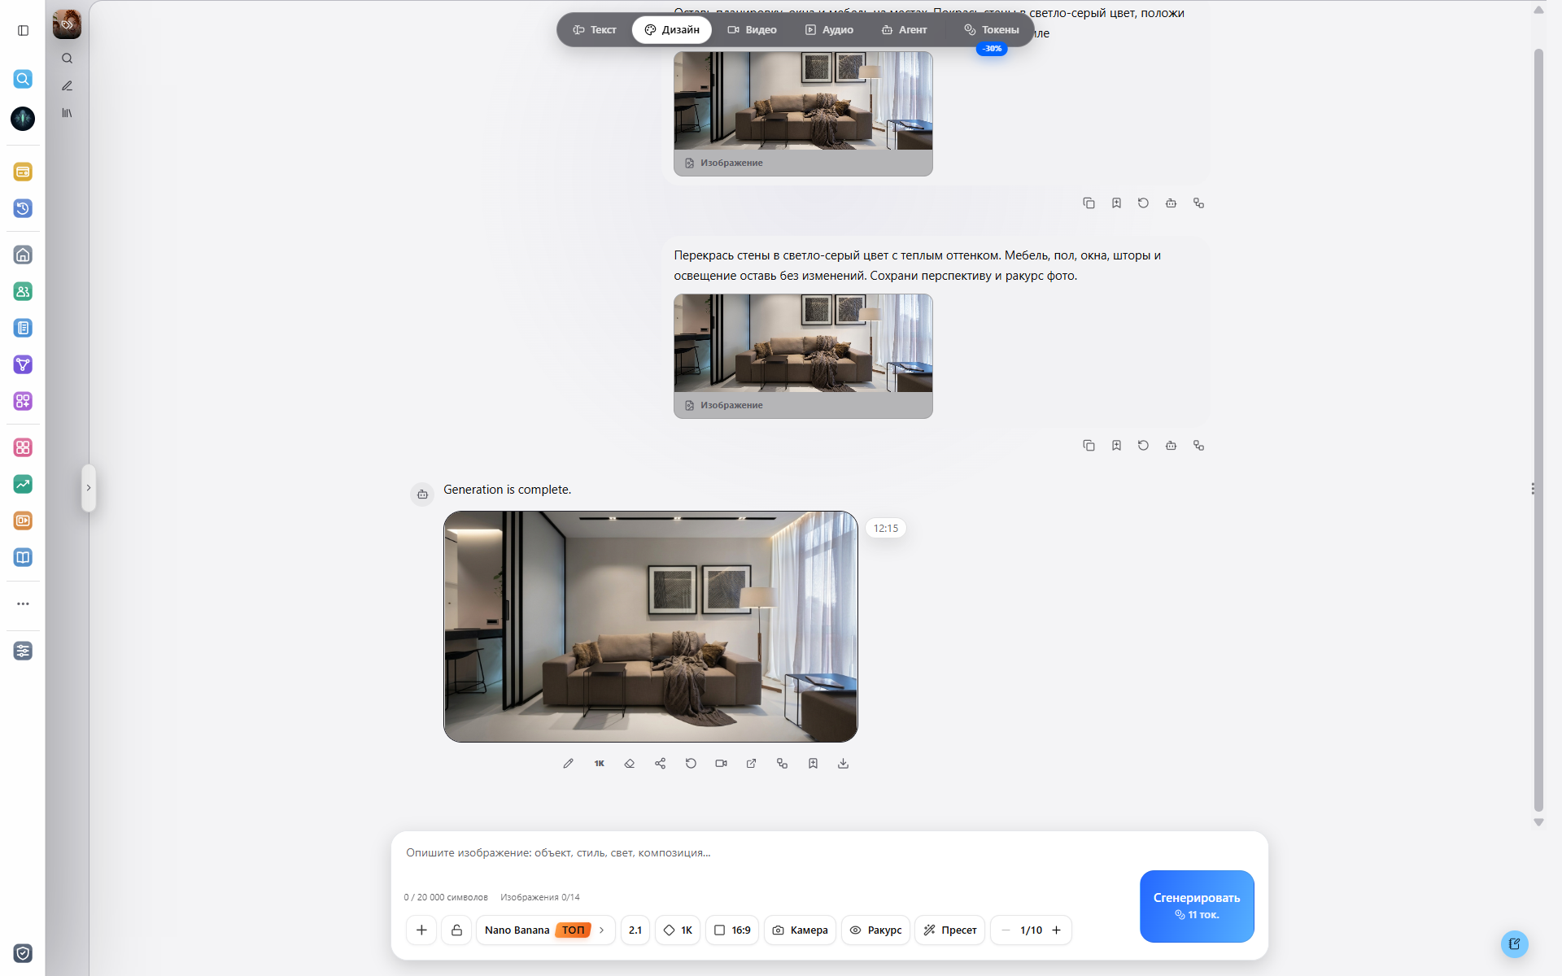
Task: Upscale result with the 1K icon below image
Action: click(x=599, y=763)
